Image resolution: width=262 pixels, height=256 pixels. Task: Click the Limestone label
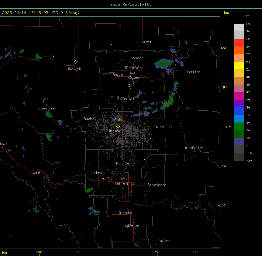pyautogui.click(x=47, y=108)
